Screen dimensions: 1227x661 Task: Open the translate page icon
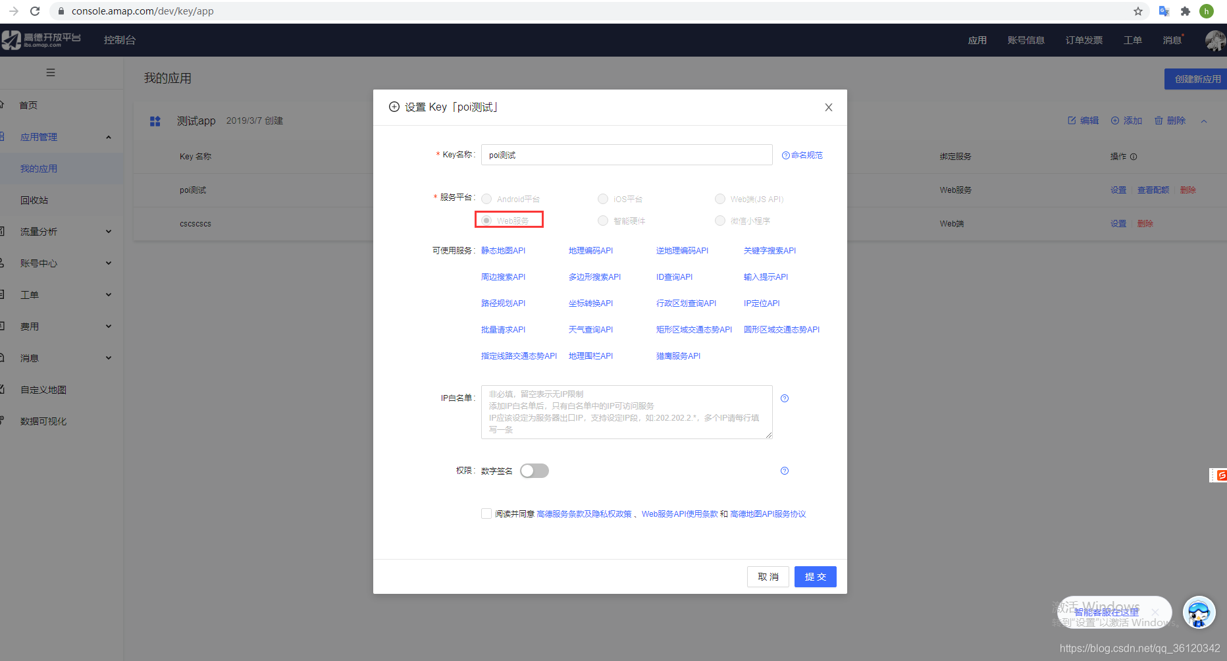(x=1164, y=11)
